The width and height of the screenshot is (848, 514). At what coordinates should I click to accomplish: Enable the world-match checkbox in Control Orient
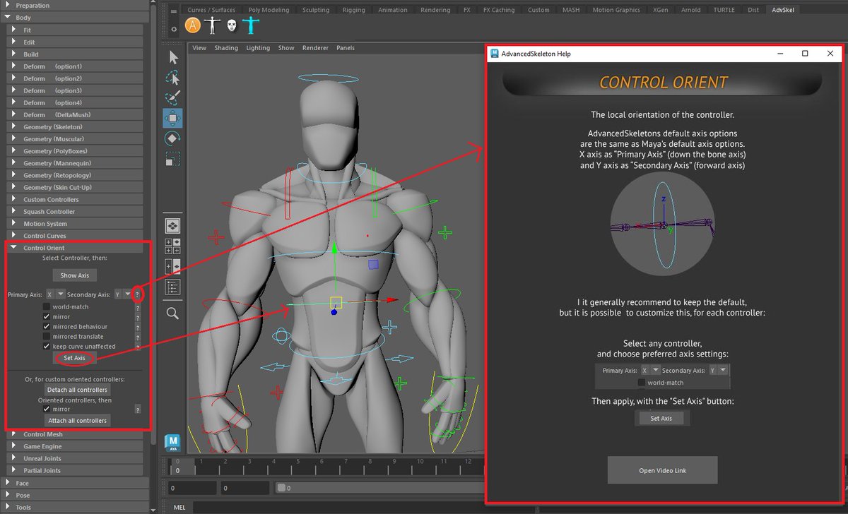pos(47,306)
